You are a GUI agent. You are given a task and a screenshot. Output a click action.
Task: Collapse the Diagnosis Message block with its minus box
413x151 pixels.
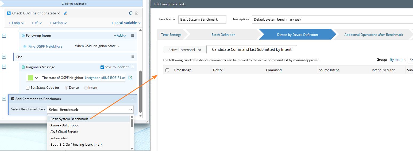(x=4, y=67)
